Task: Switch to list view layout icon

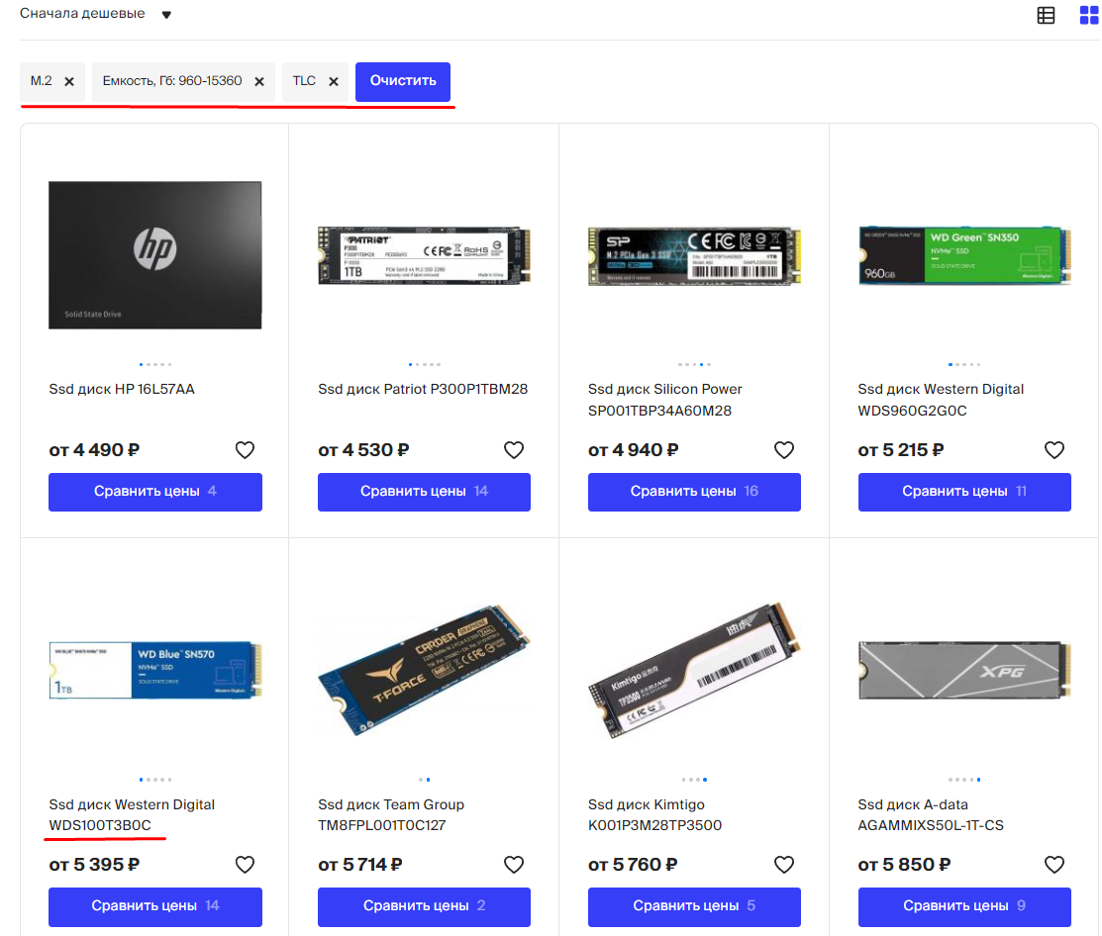Action: tap(1046, 16)
